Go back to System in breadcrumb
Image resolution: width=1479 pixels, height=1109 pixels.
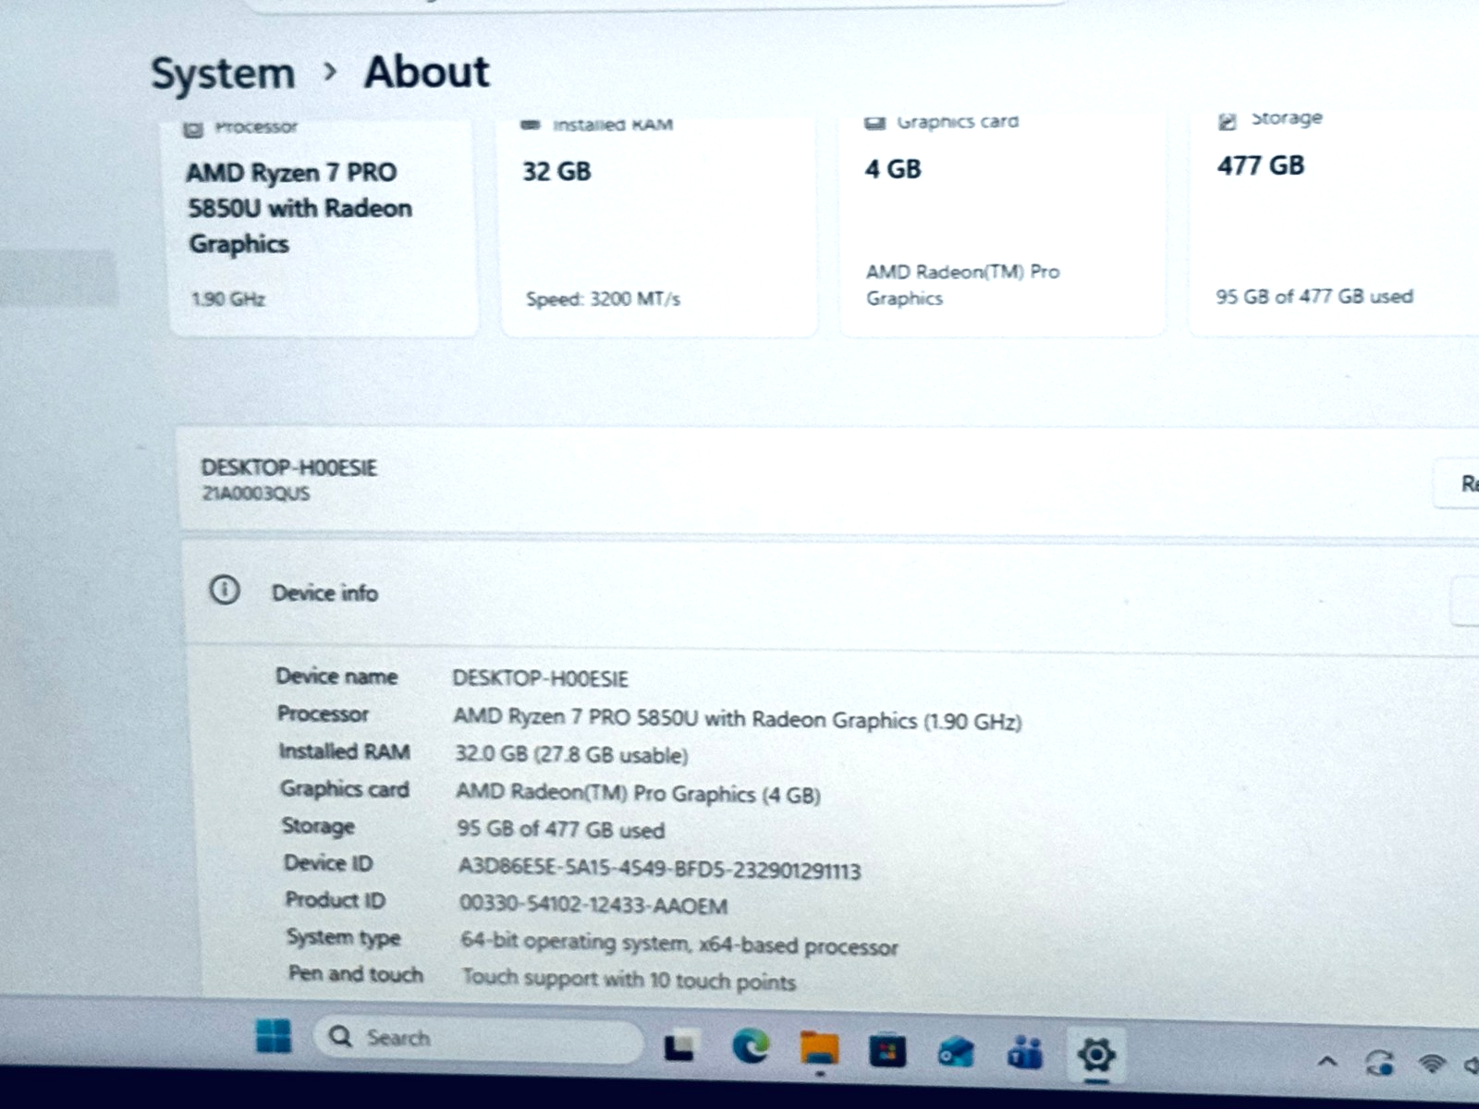(x=223, y=73)
